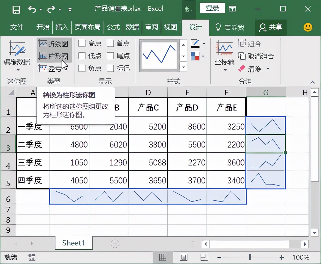Image resolution: width=321 pixels, height=264 pixels.
Task: Toggle the 标记 markers checkbox on
Action: tap(110, 68)
